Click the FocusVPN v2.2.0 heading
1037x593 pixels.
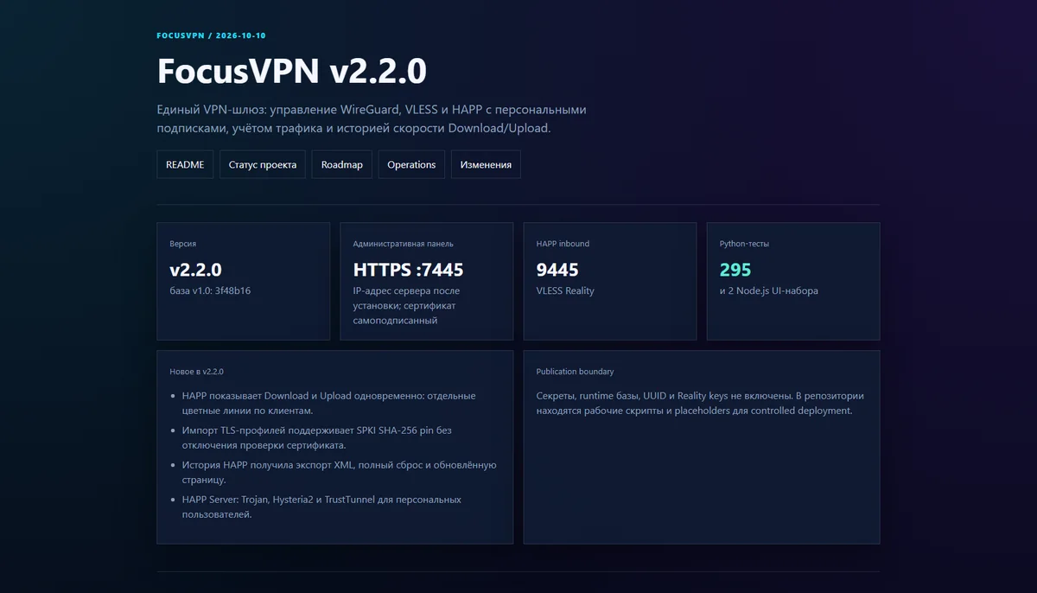click(x=292, y=71)
